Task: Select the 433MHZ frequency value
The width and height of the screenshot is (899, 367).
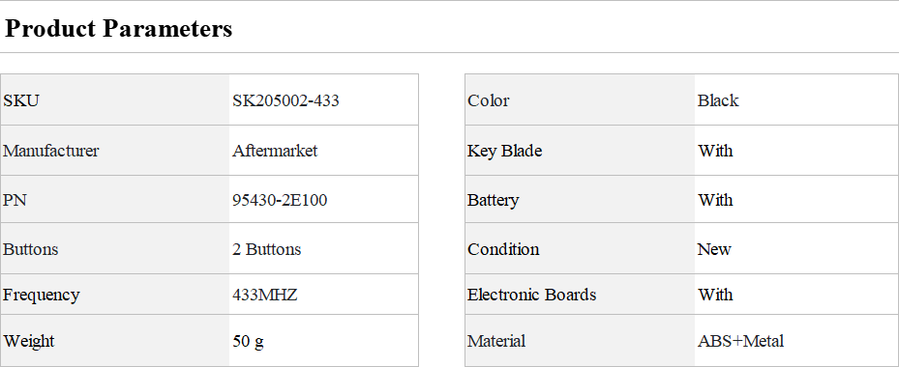Action: pos(265,295)
